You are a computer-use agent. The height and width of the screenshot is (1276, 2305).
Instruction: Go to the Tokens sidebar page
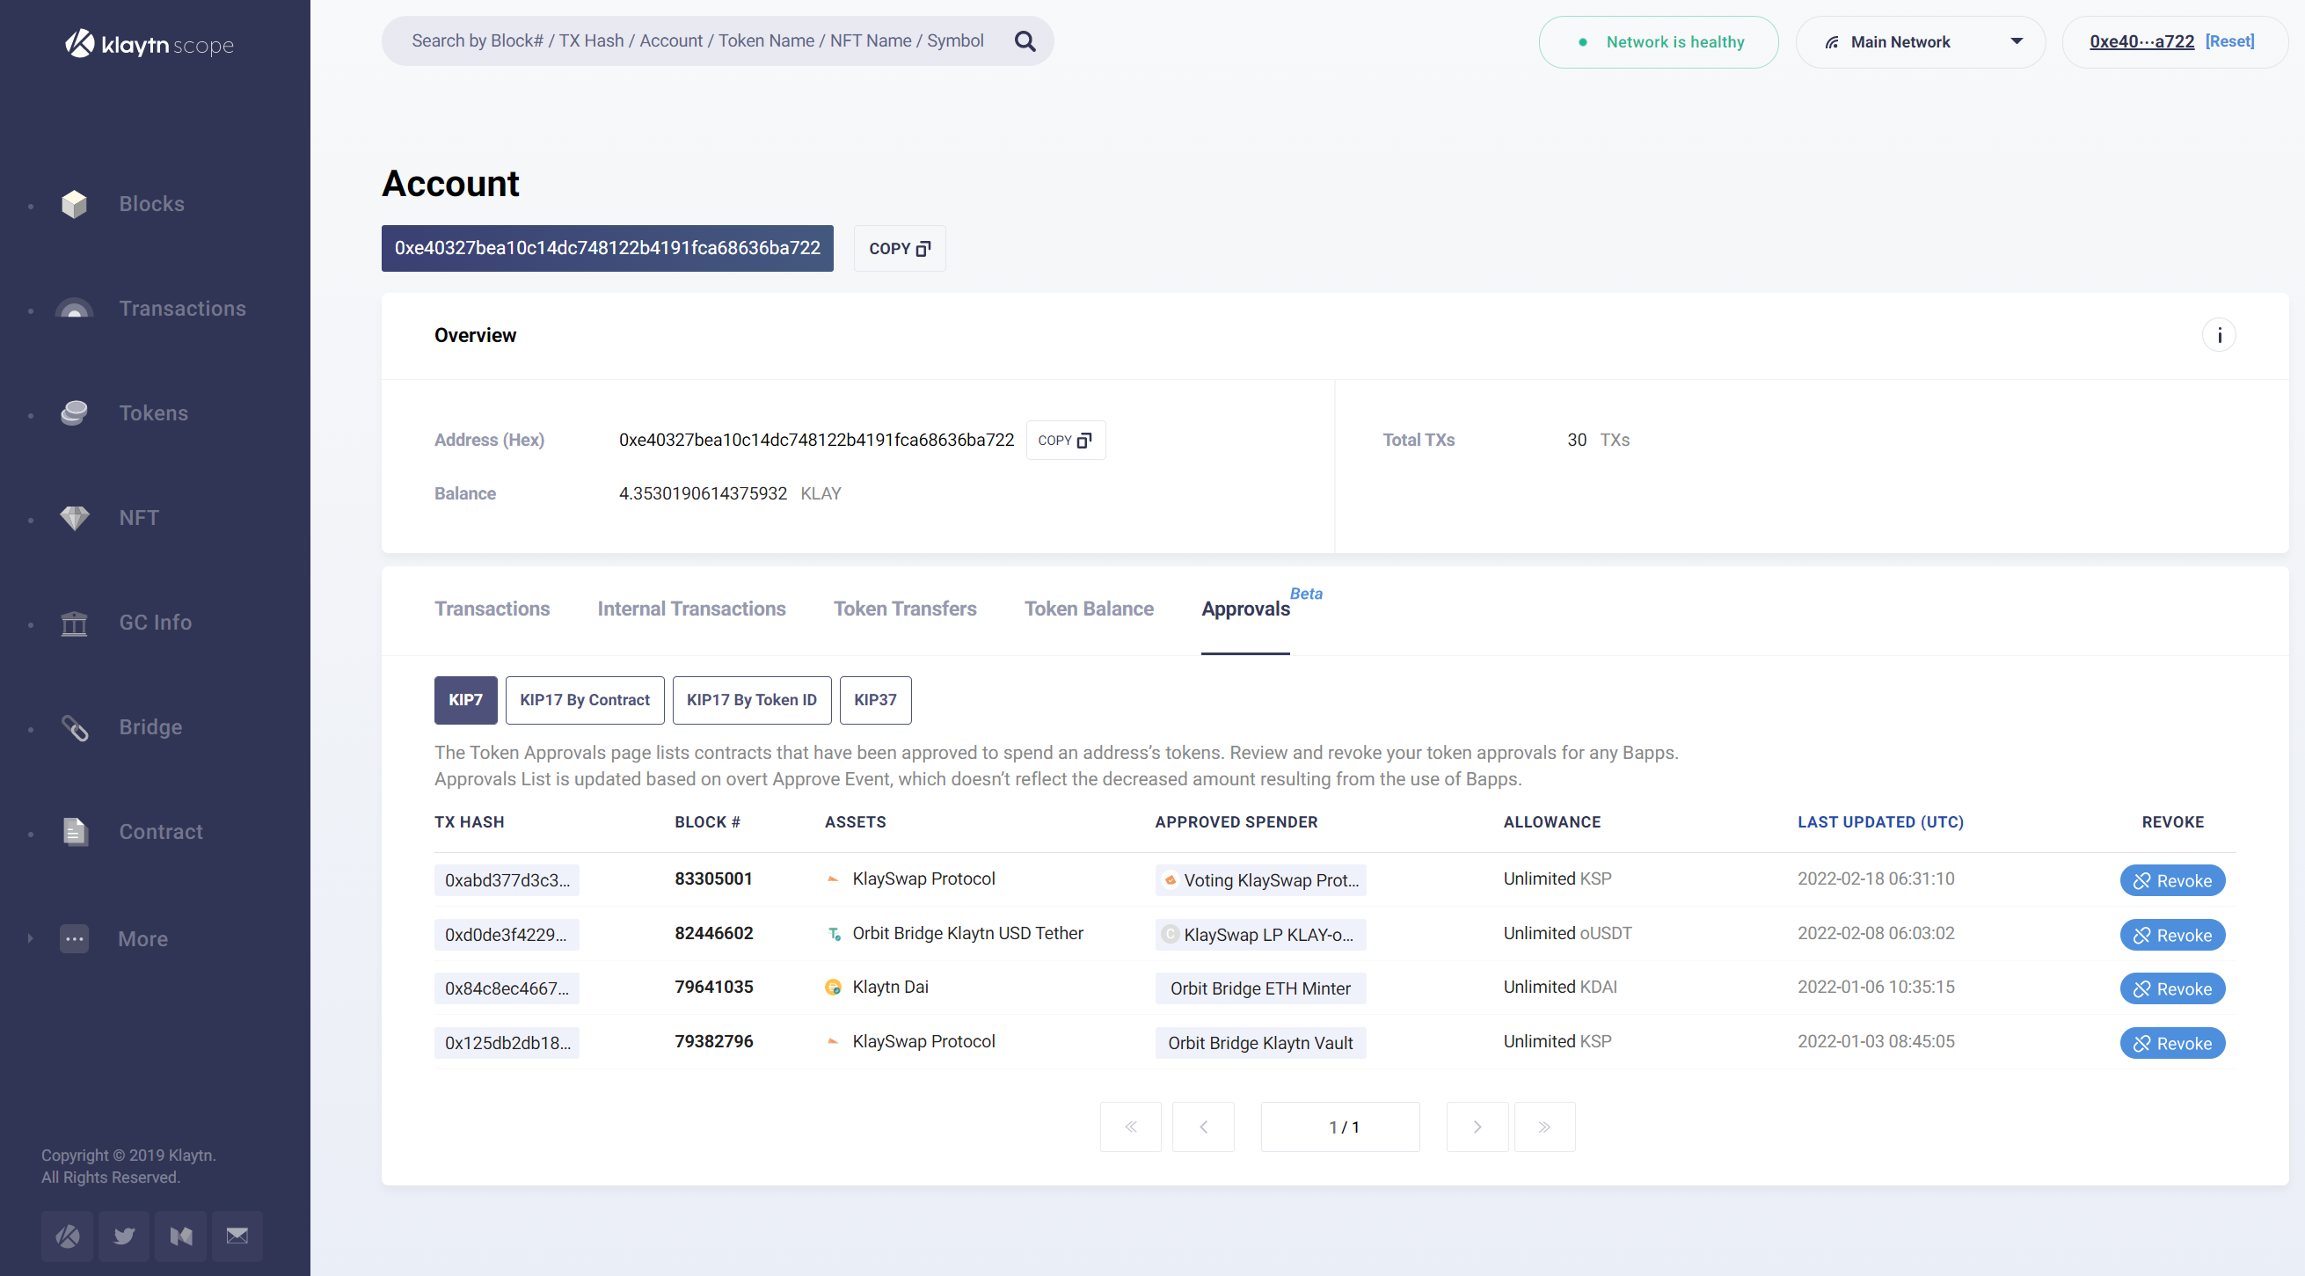153,413
